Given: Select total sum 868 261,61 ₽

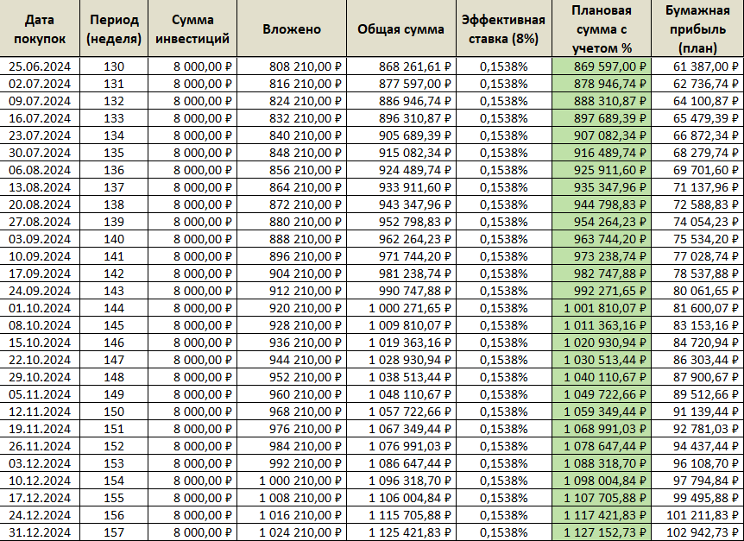Looking at the screenshot, I should point(401,66).
